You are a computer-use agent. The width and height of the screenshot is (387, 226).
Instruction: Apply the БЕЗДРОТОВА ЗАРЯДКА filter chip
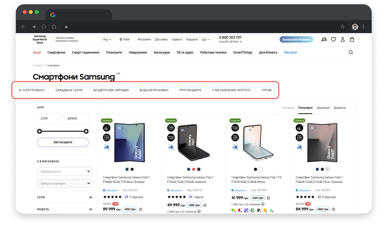point(111,90)
